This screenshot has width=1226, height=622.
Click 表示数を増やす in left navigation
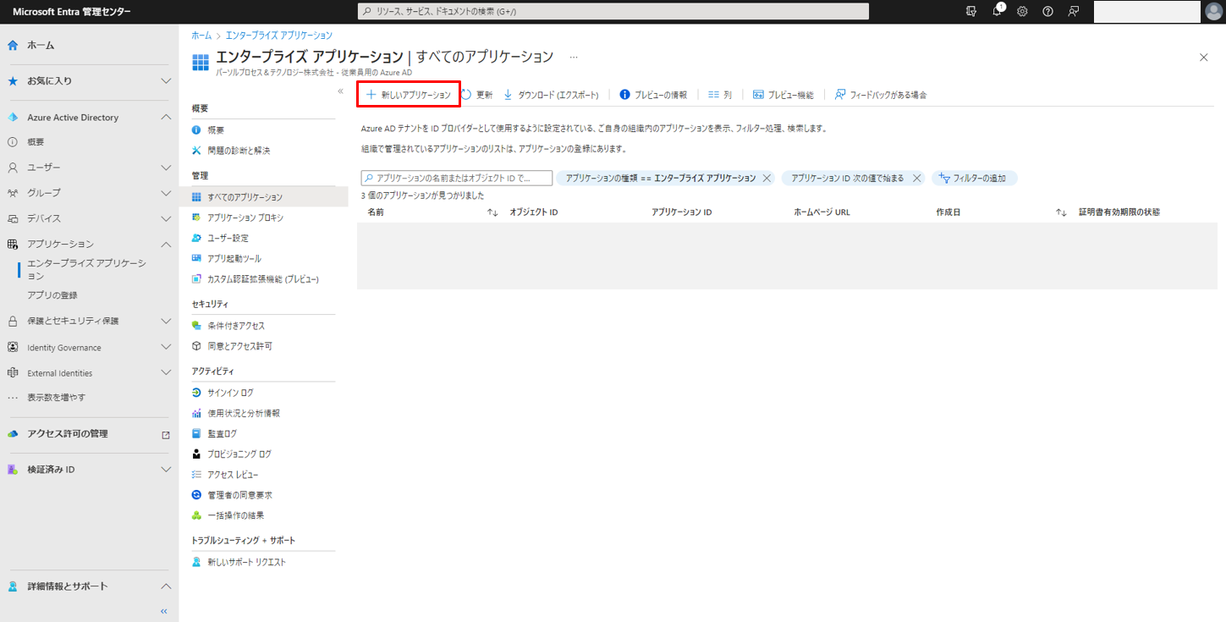[56, 397]
